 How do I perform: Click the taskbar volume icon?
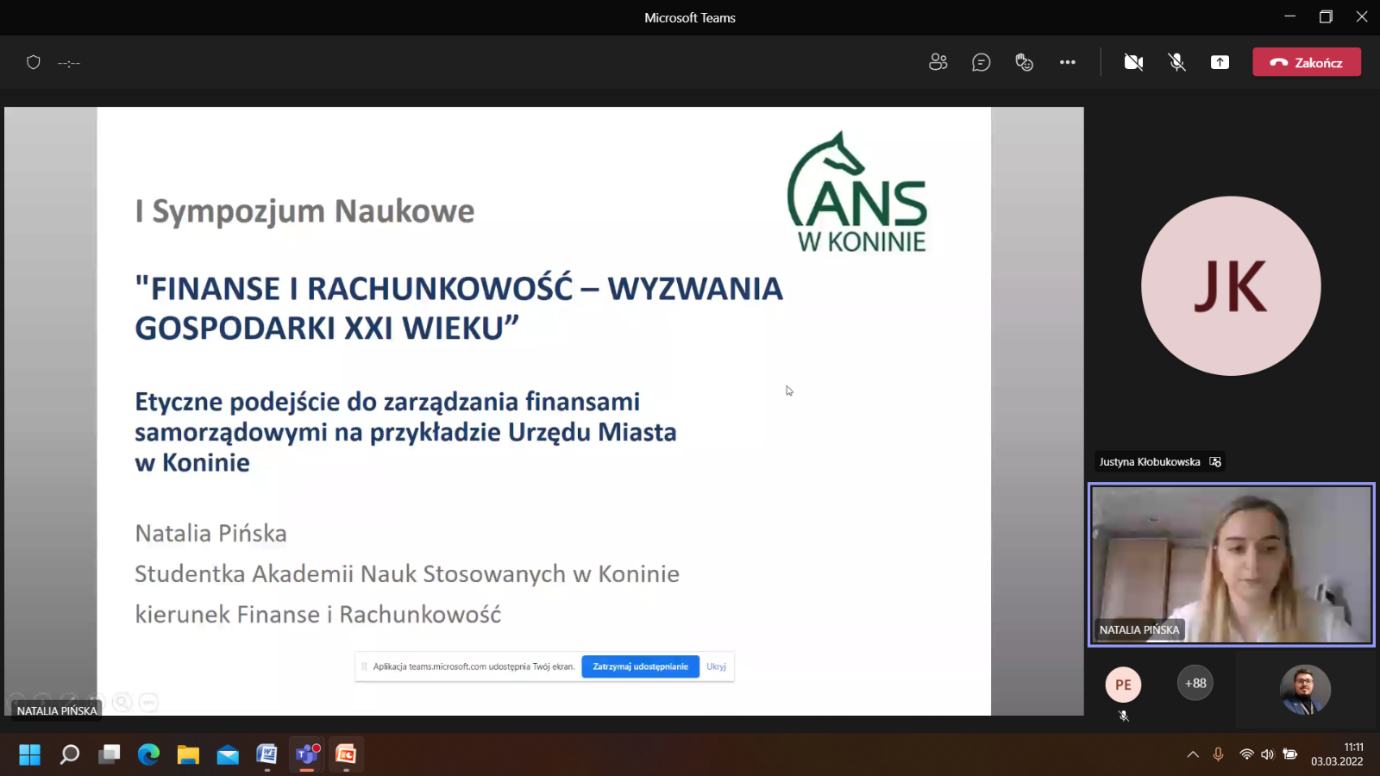tap(1267, 754)
